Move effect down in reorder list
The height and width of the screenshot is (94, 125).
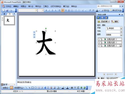116,74
